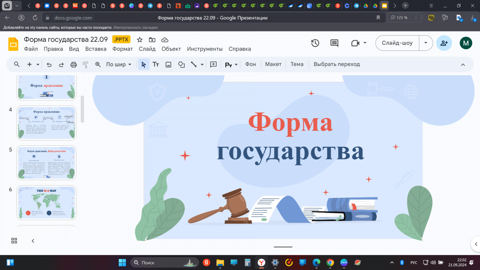Click the filmstrip vertical scrollbar
This screenshot has width=480, height=270.
[x=82, y=109]
